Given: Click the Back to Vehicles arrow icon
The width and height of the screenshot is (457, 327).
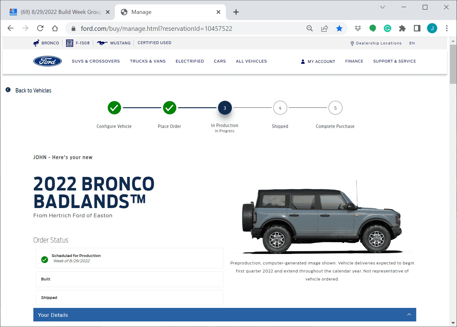Looking at the screenshot, I should (8, 90).
